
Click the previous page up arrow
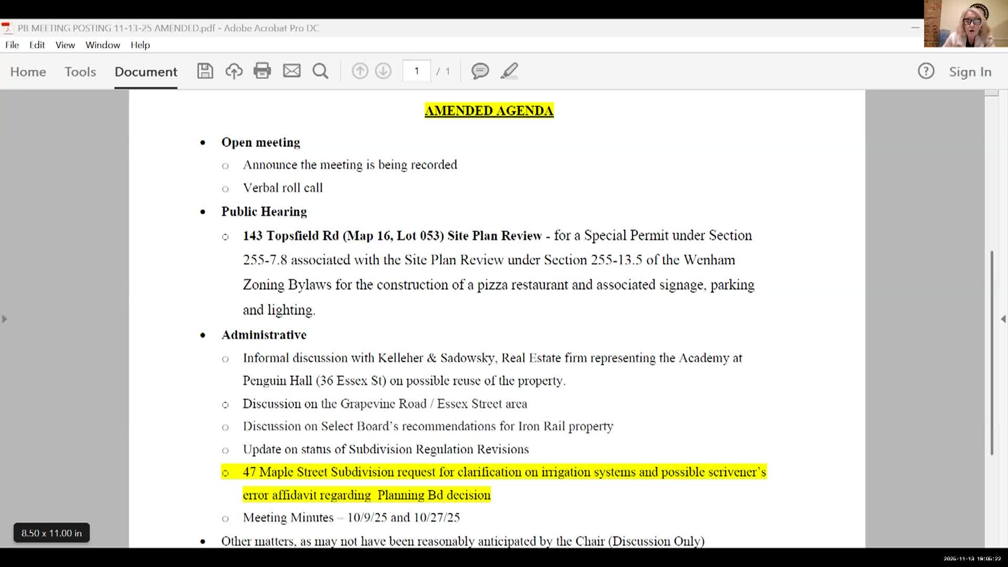(x=360, y=71)
